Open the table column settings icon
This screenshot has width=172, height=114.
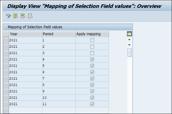[129, 34]
